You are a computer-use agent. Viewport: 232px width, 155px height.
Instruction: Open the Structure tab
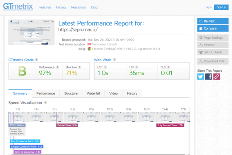point(71,93)
